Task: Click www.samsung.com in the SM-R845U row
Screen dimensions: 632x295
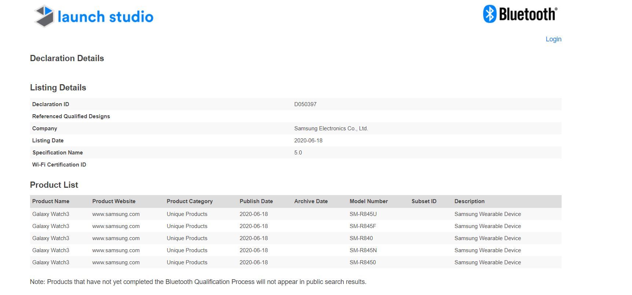Action: pos(116,214)
